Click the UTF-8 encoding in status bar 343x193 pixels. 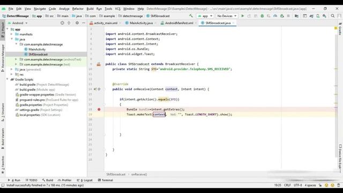[x=298, y=185]
